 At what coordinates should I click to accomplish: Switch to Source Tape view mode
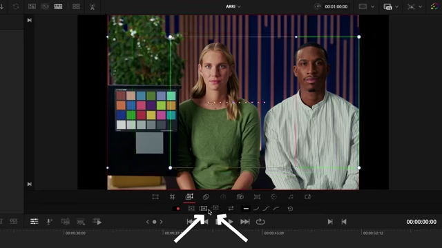(45, 6)
